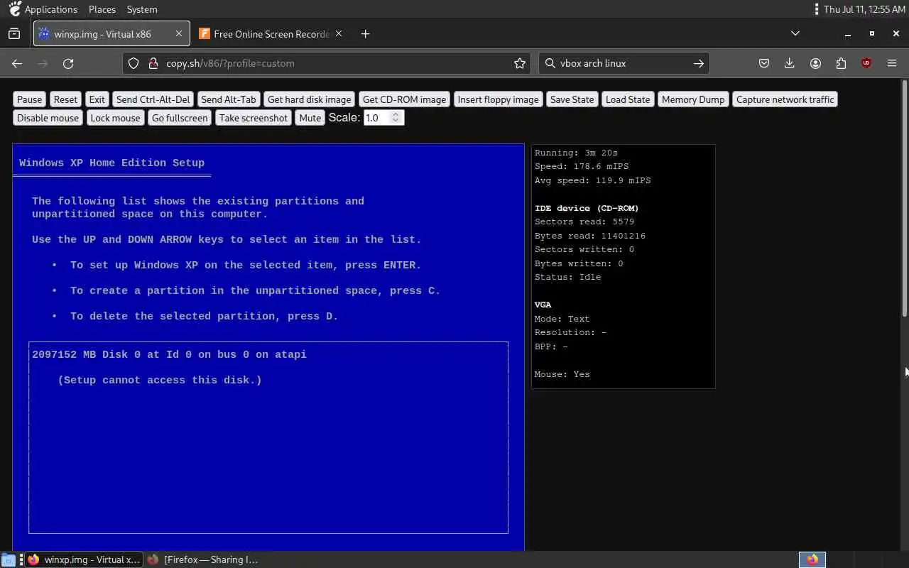Click Get CD-ROM image
This screenshot has height=568, width=909.
(405, 99)
